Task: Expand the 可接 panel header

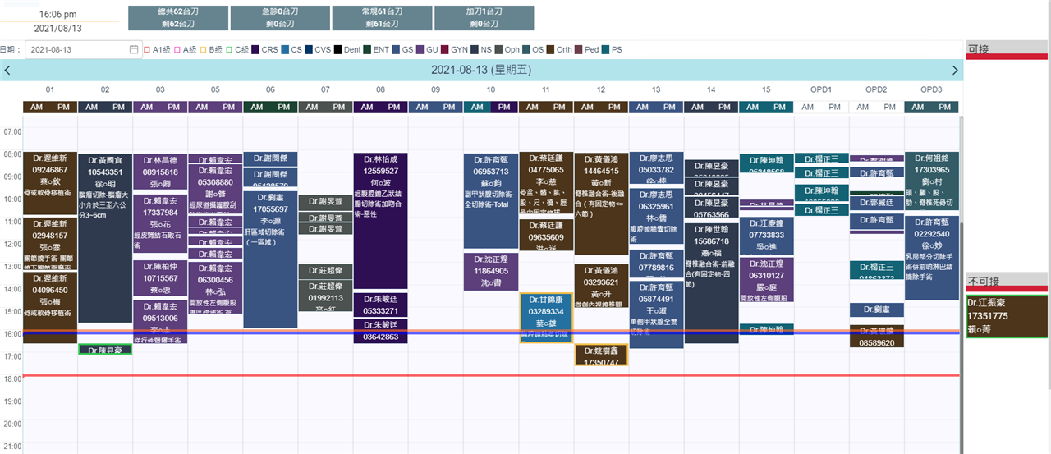Action: pyautogui.click(x=1007, y=49)
